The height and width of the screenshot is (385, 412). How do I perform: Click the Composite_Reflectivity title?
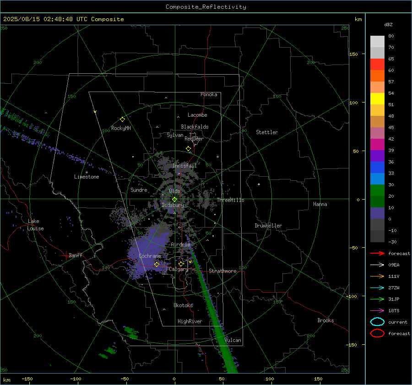[x=206, y=7]
